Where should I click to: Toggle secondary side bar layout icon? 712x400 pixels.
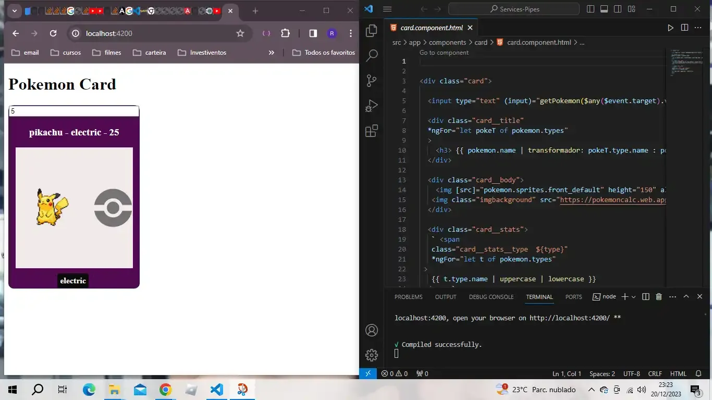[618, 9]
